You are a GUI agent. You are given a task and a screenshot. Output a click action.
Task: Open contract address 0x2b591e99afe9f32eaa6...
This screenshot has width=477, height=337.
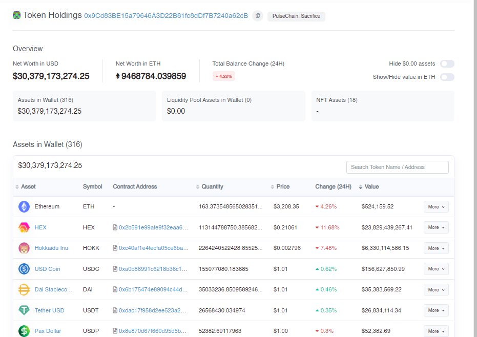[153, 227]
